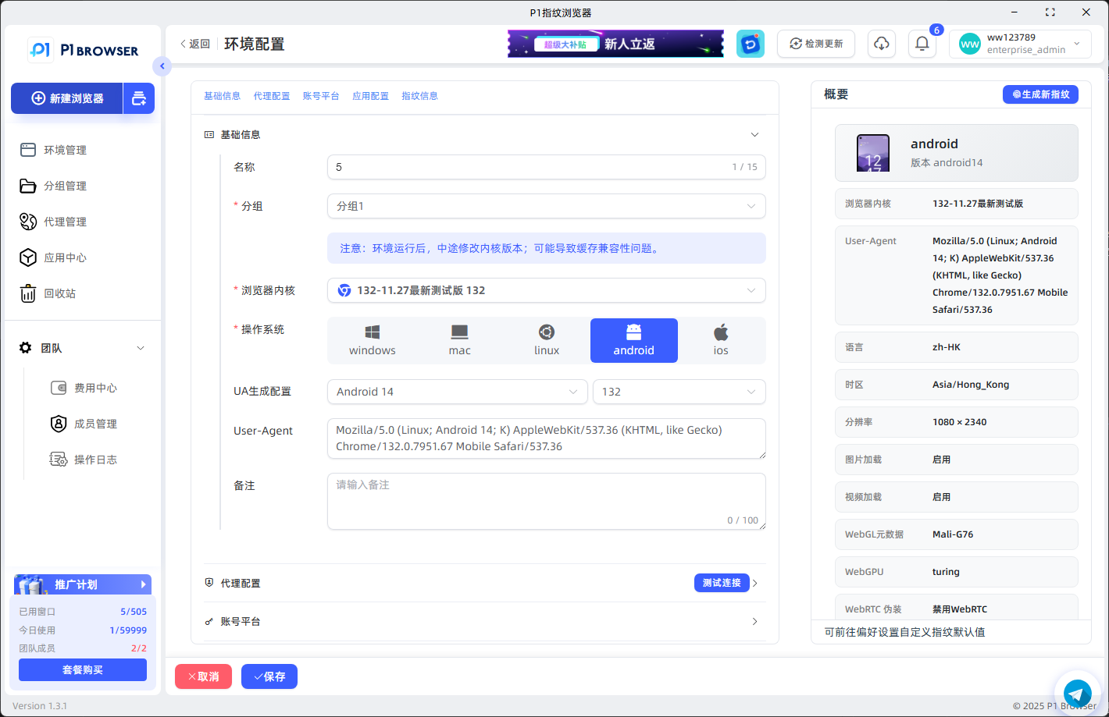Select windows as the operating system

coord(373,340)
